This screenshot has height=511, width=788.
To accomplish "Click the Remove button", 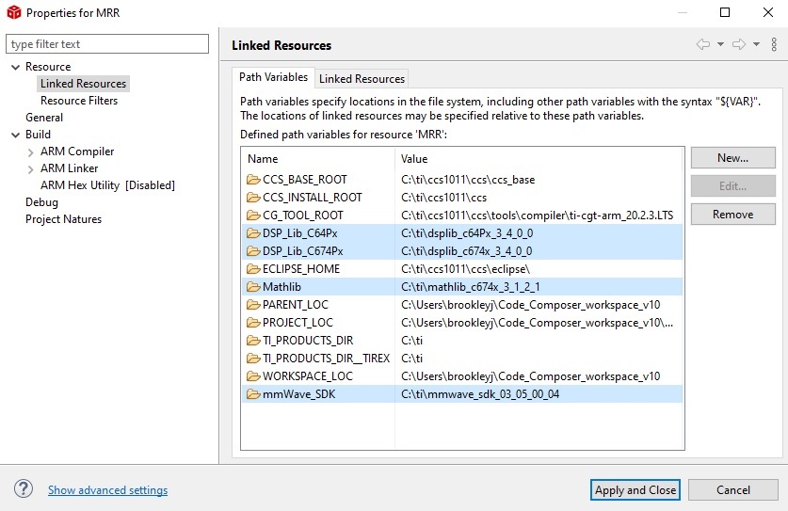I will pyautogui.click(x=732, y=214).
